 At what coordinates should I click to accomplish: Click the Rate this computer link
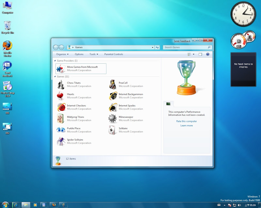click(186, 121)
